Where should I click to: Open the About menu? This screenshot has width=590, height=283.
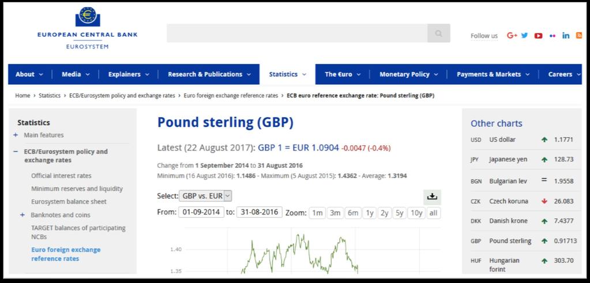(x=29, y=74)
